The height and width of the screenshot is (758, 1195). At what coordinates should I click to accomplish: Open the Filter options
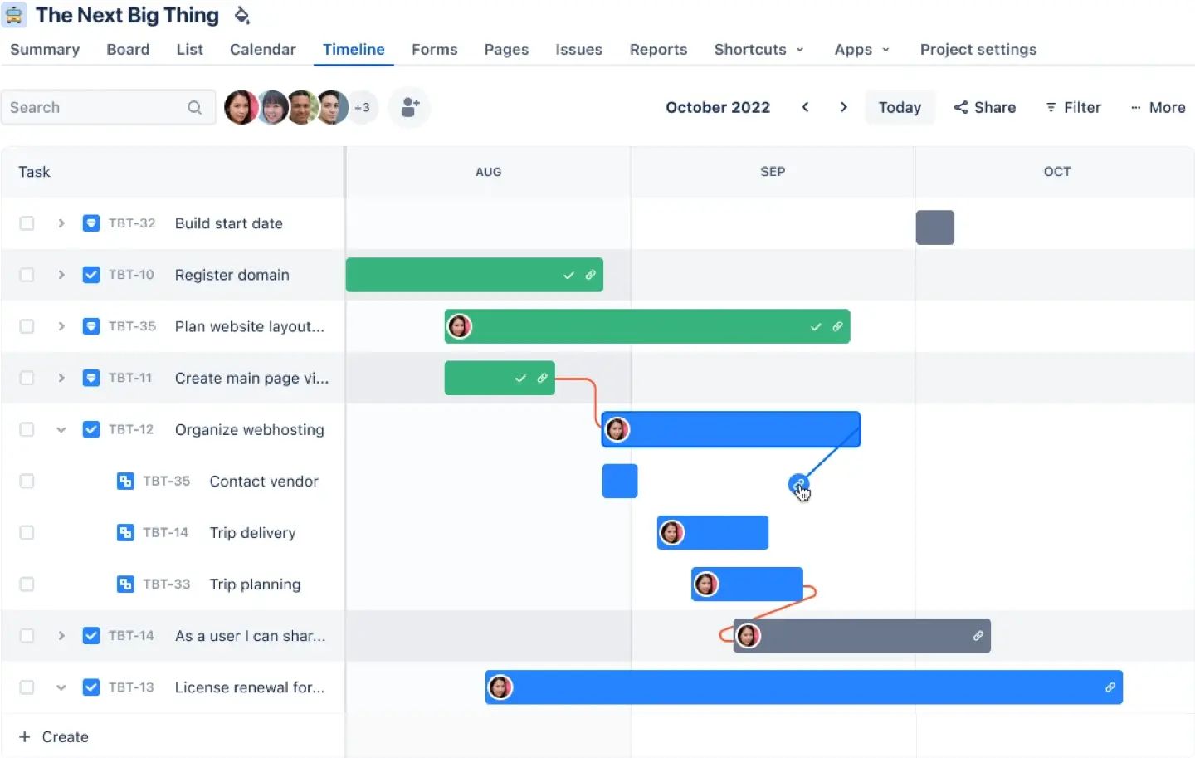pos(1073,107)
